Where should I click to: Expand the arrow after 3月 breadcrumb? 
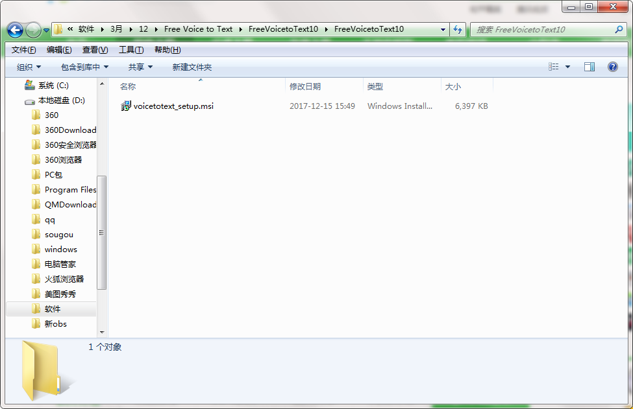pos(130,29)
